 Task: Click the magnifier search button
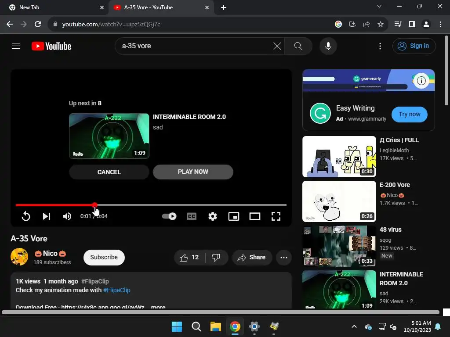(298, 46)
